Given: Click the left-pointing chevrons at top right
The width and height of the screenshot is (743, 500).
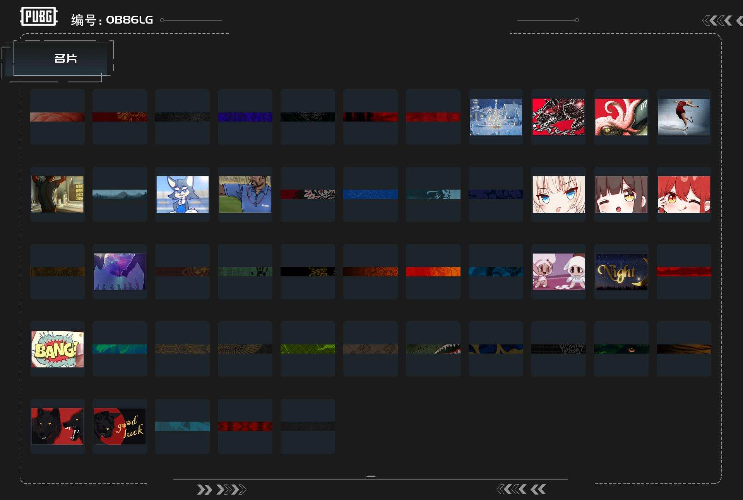Looking at the screenshot, I should tap(717, 20).
